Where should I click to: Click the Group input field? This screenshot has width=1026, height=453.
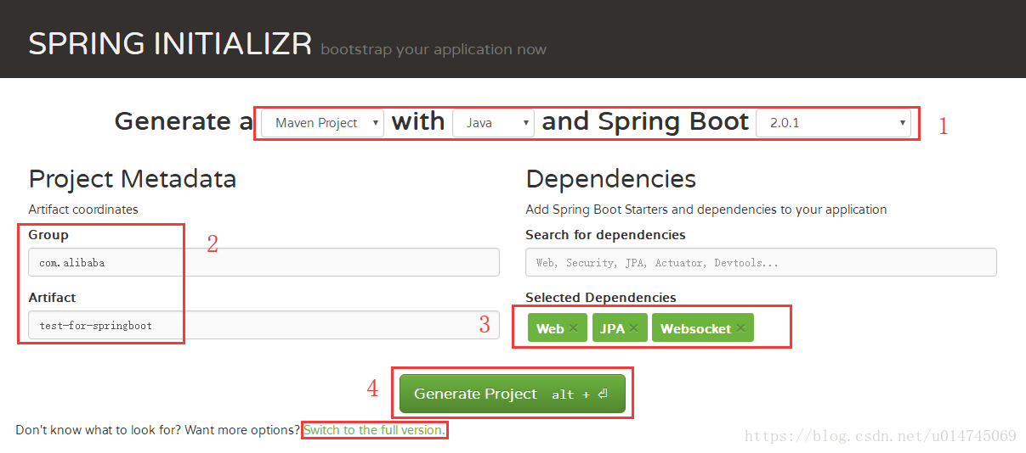click(x=264, y=262)
